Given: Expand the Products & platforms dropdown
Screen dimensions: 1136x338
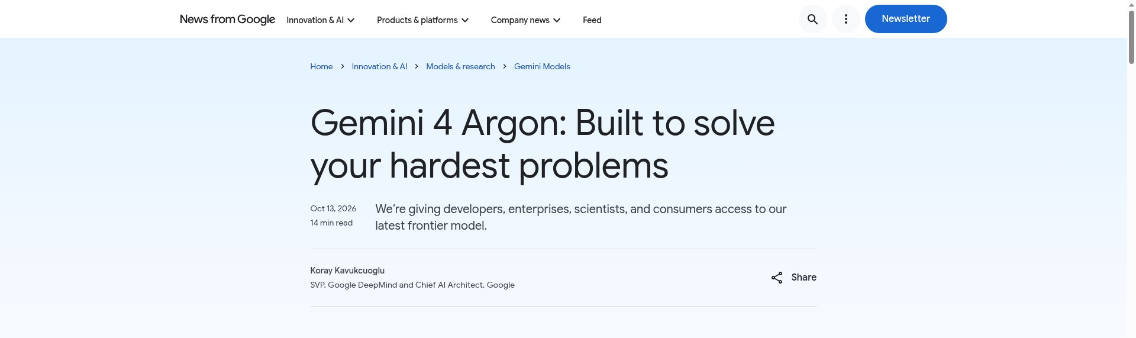Looking at the screenshot, I should click(422, 20).
